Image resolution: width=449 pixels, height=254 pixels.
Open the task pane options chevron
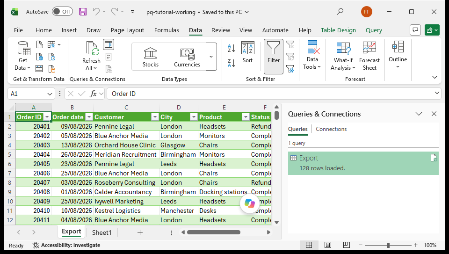pyautogui.click(x=419, y=114)
